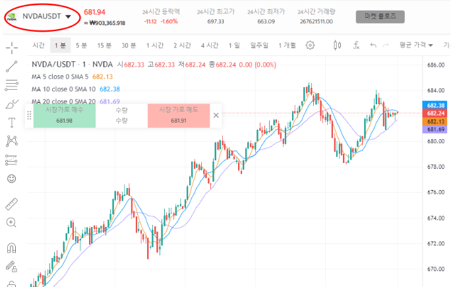The height and width of the screenshot is (287, 453).
Task: Click the NVDA/USDT chart title legend
Action: tap(73, 64)
